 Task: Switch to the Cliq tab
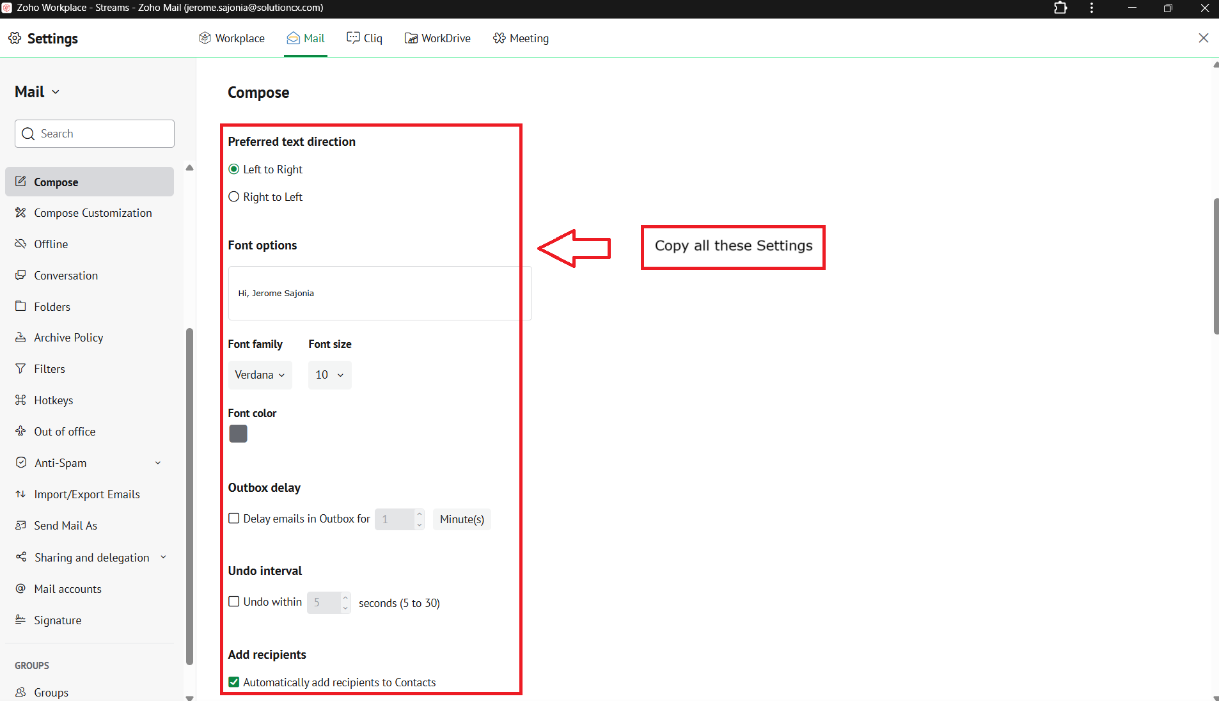click(x=365, y=38)
